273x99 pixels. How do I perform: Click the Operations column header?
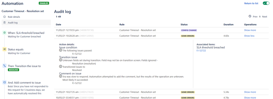250,25
